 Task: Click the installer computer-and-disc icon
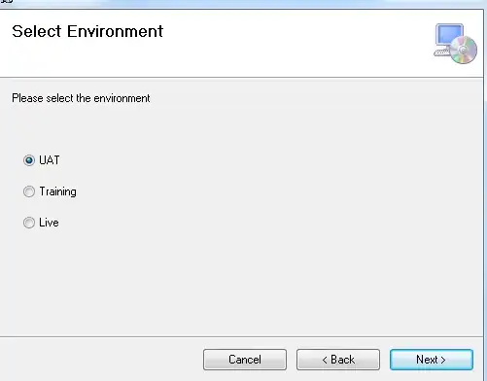click(455, 44)
